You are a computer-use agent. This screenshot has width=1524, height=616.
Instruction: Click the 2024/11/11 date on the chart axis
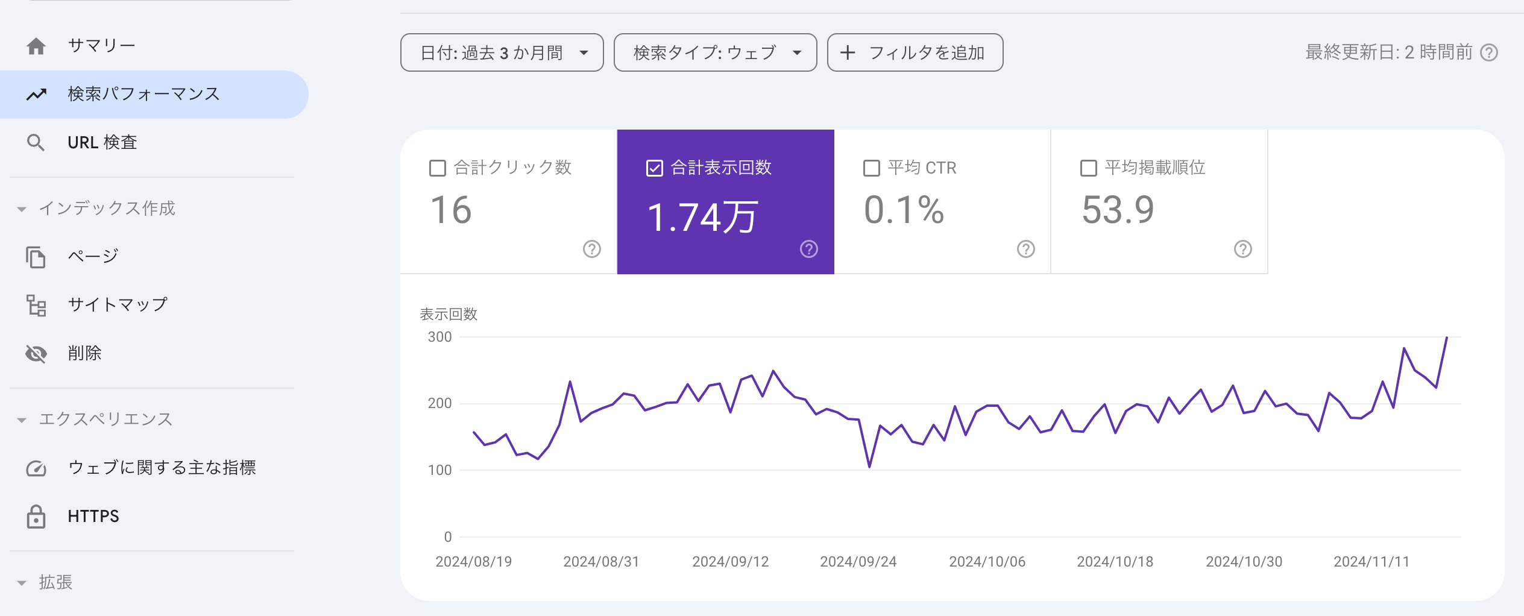pos(1371,562)
